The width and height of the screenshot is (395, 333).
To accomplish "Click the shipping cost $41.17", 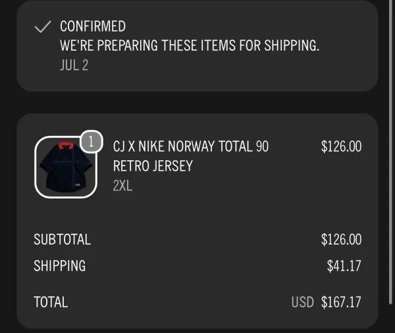I will pos(344,265).
